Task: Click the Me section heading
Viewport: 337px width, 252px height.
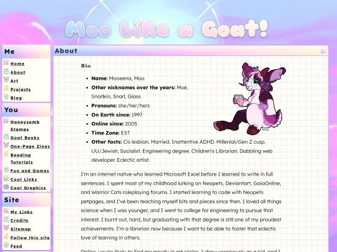Action: (9, 52)
